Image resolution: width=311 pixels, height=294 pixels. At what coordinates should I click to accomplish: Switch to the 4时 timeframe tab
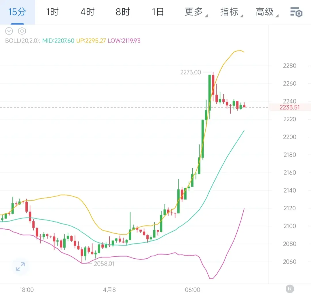pos(88,12)
